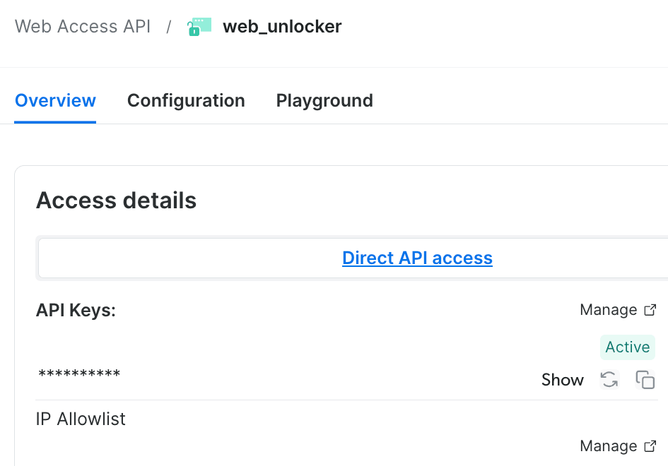Open the external link icon beside IP Allowlist Manage
Image resolution: width=668 pixels, height=466 pixels.
coord(650,446)
